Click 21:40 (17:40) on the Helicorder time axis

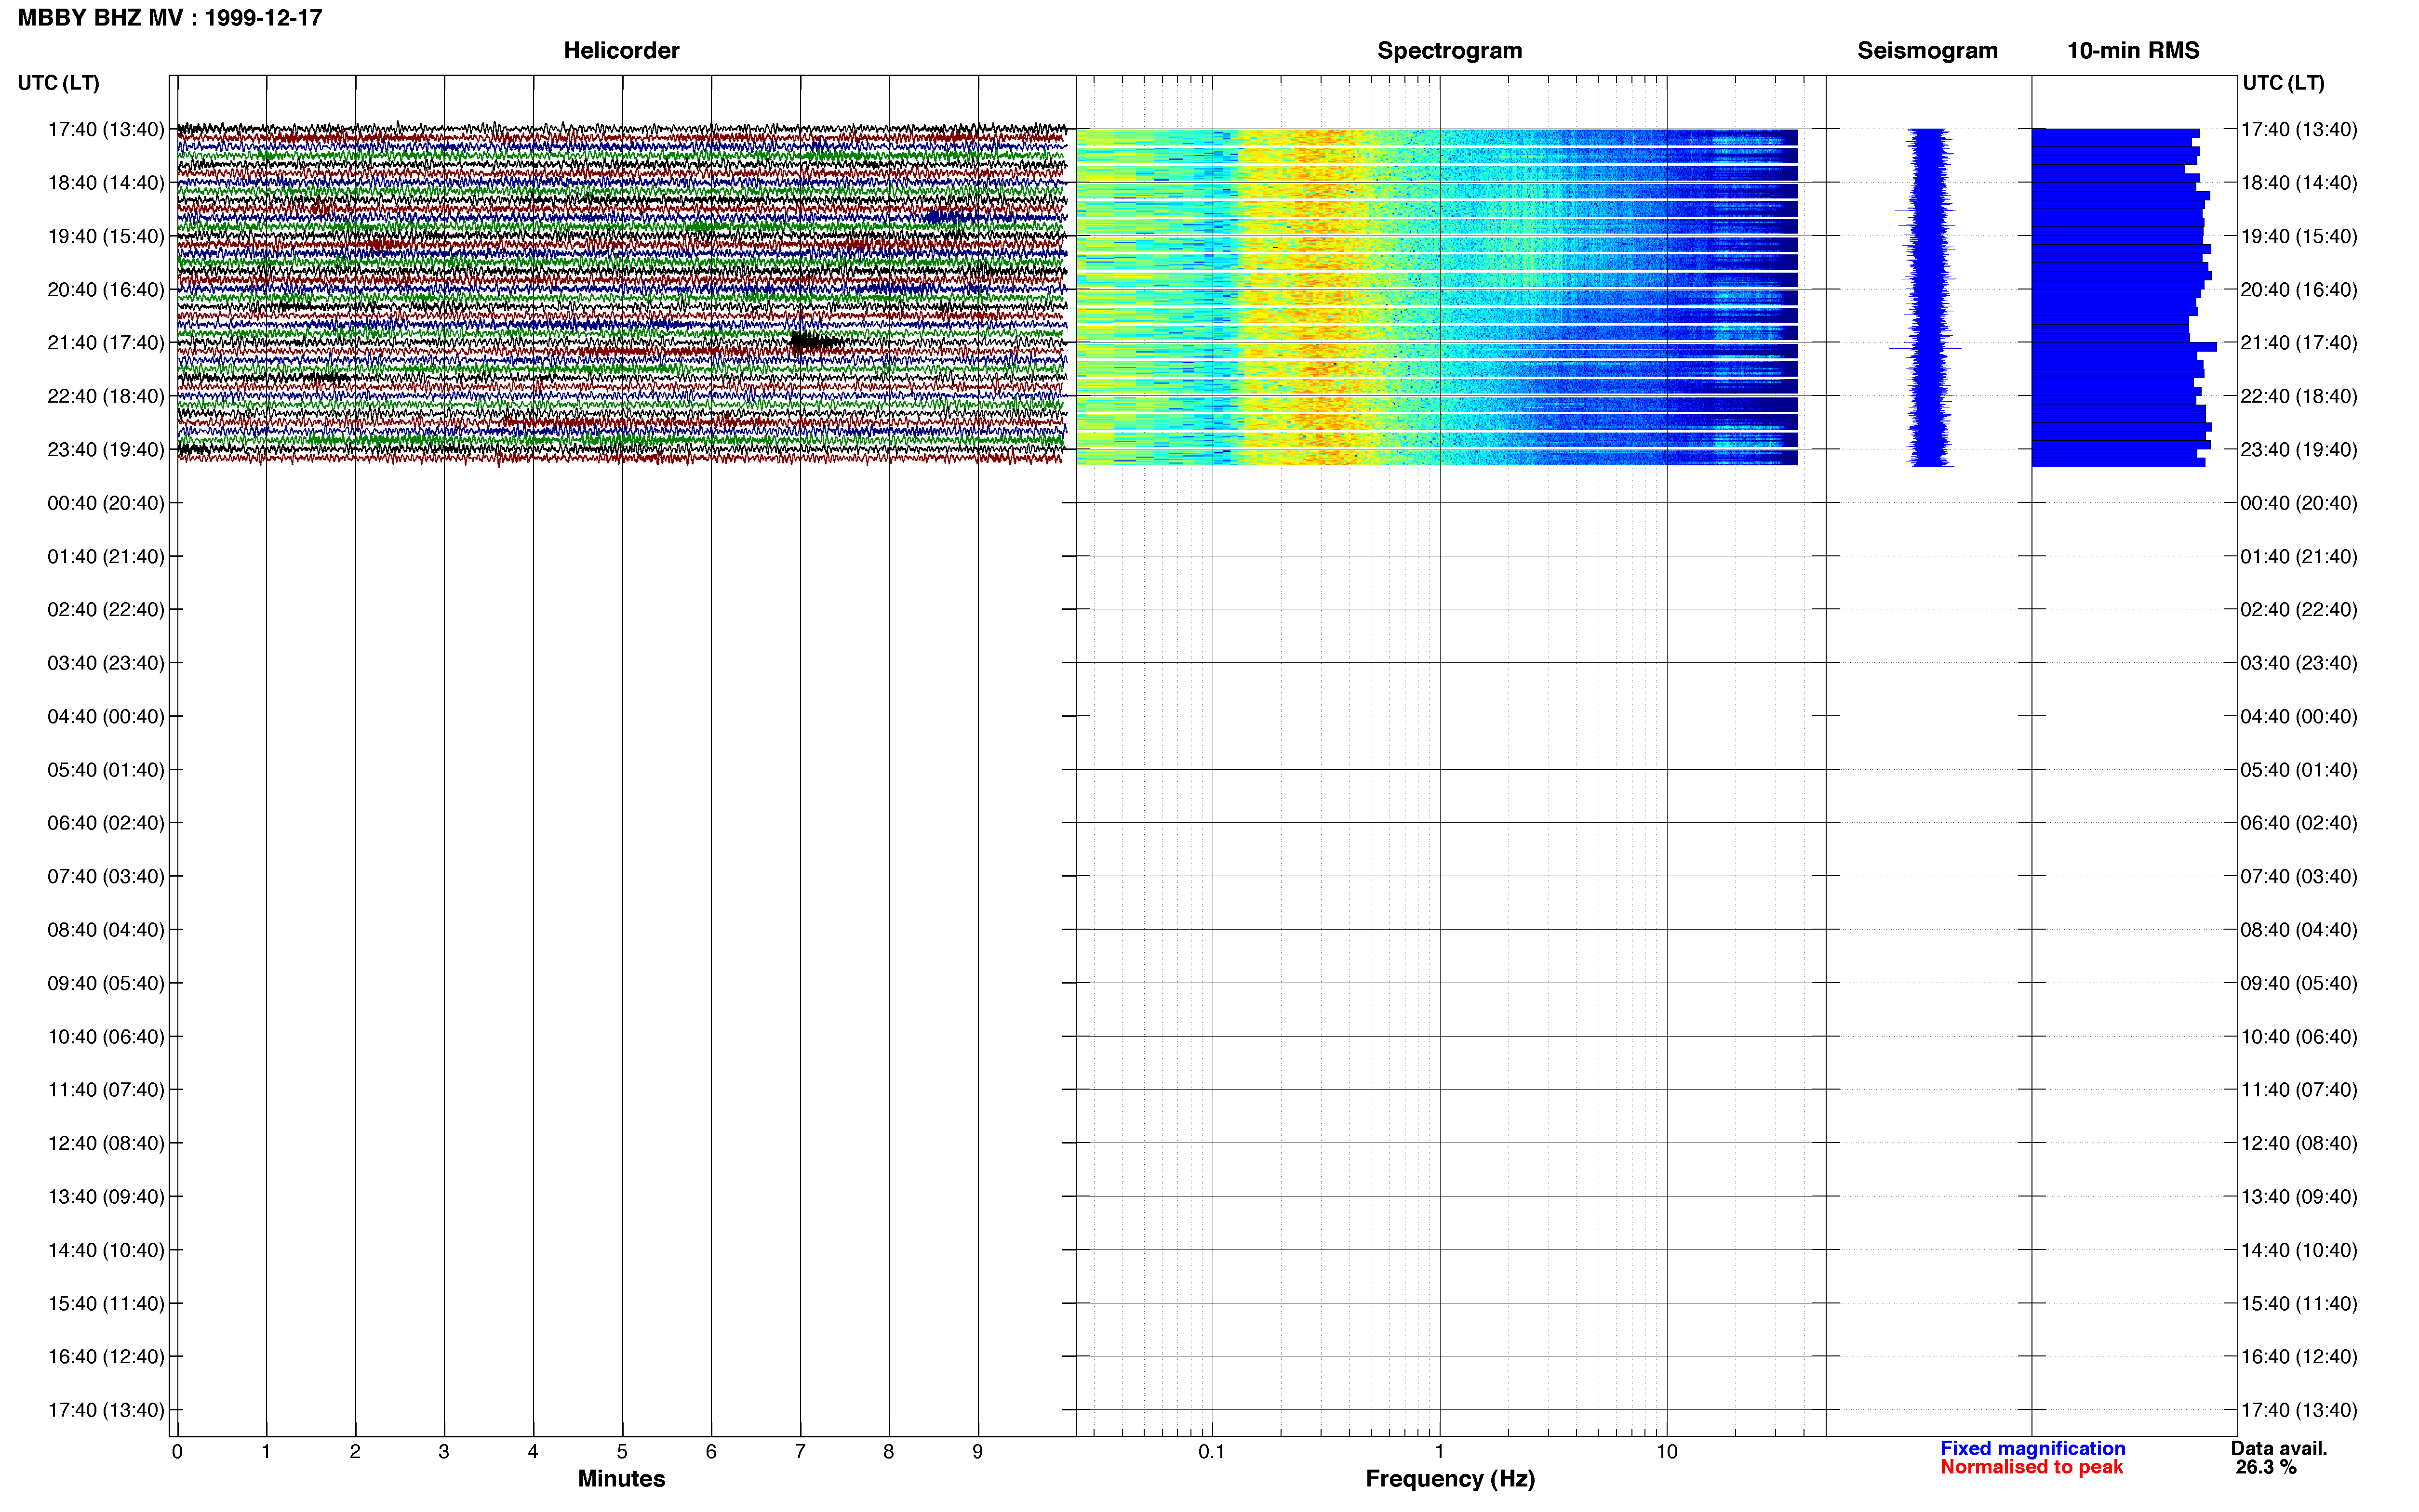pyautogui.click(x=105, y=343)
